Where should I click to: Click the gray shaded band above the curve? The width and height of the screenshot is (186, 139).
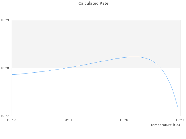point(87,38)
